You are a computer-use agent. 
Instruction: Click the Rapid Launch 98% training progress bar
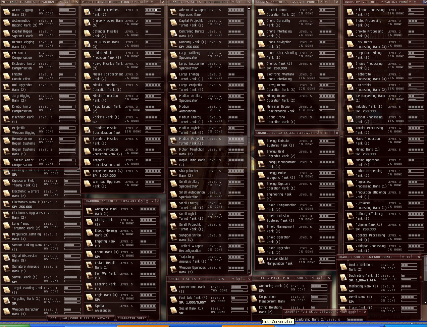tap(153, 110)
